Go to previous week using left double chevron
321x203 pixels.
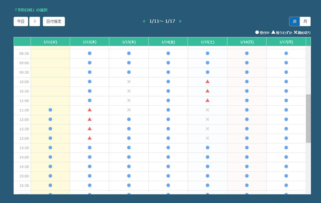coord(144,21)
